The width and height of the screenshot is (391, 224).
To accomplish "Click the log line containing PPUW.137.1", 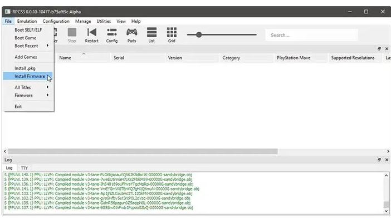I will 99,207.
